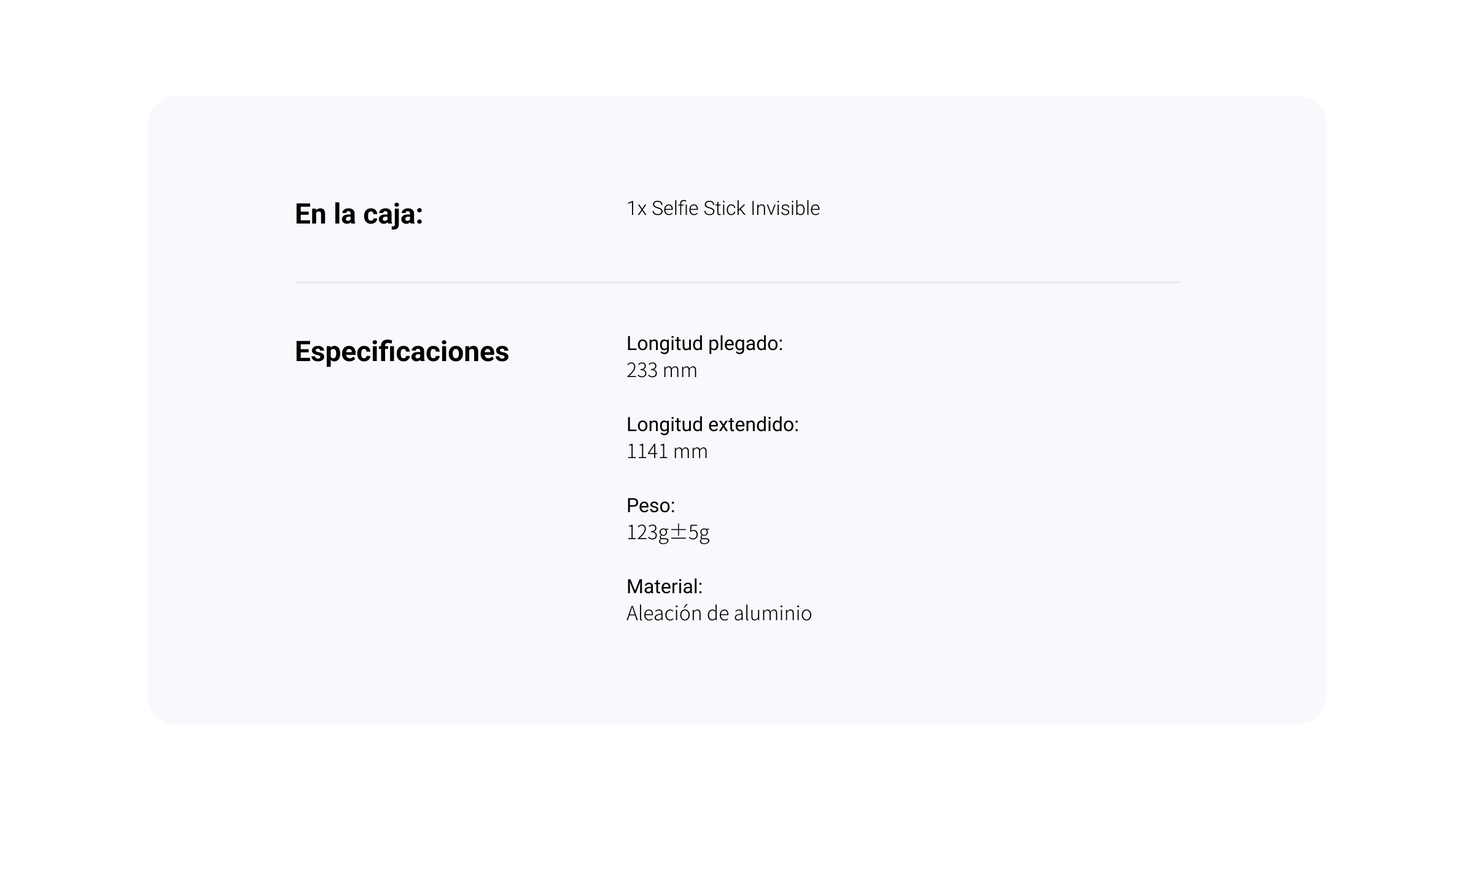Click the "Longitud plegado:" label
This screenshot has width=1474, height=872.
coord(704,343)
